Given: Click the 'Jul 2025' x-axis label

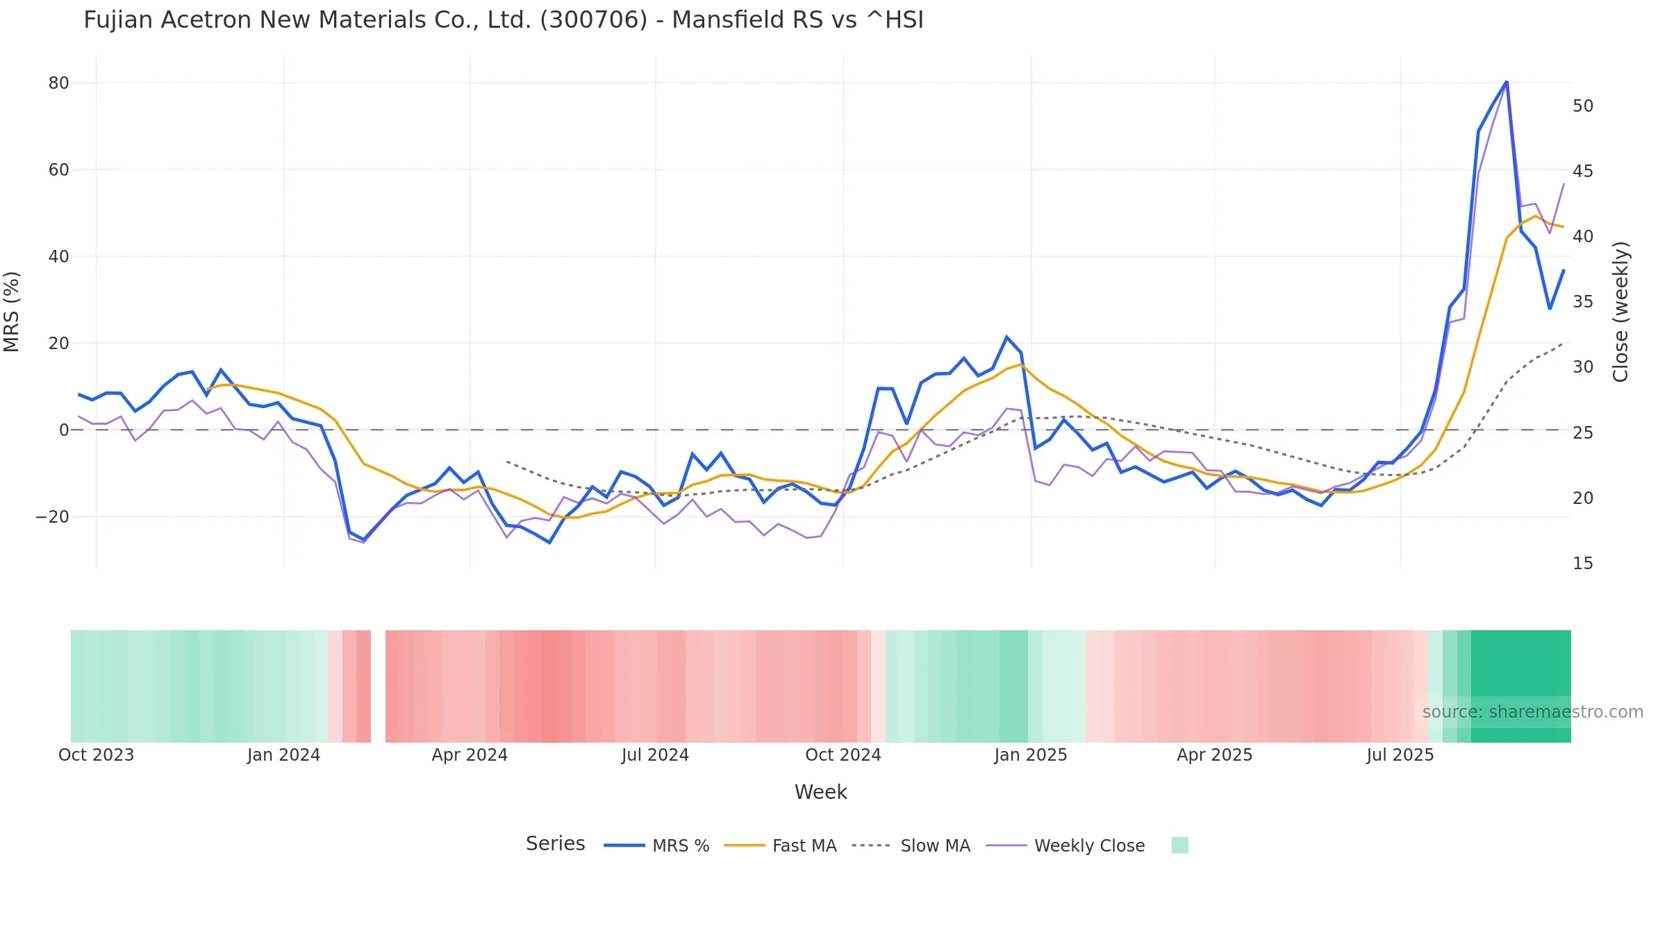Looking at the screenshot, I should tap(1400, 755).
